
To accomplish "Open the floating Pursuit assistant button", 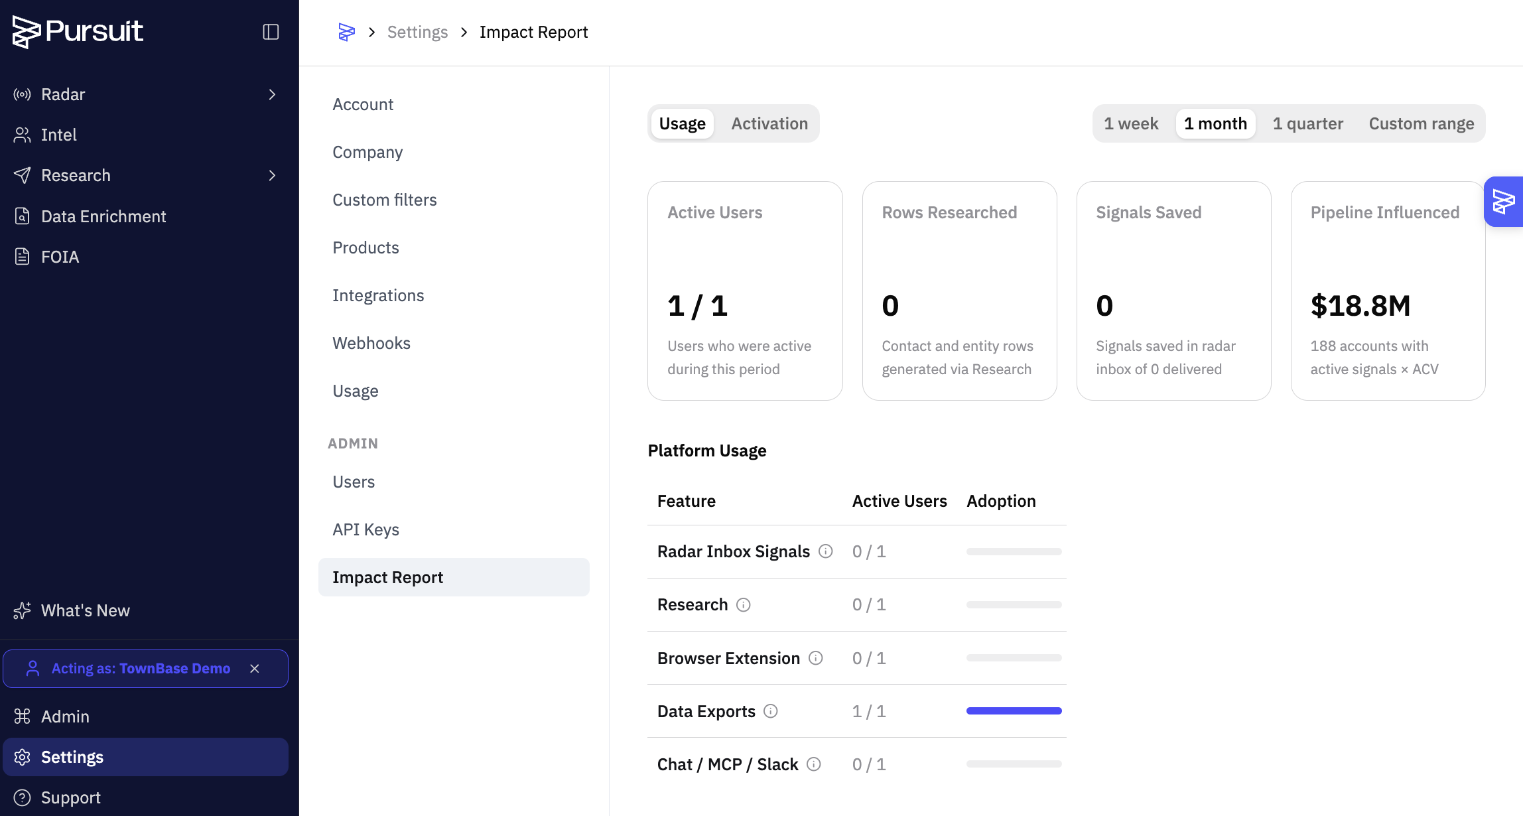I will pos(1503,202).
